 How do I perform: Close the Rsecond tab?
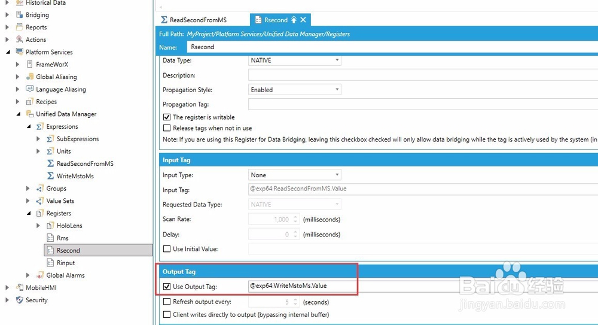(303, 20)
